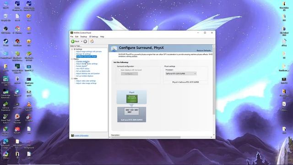Select Screen Recorder desktop icon

17,119
